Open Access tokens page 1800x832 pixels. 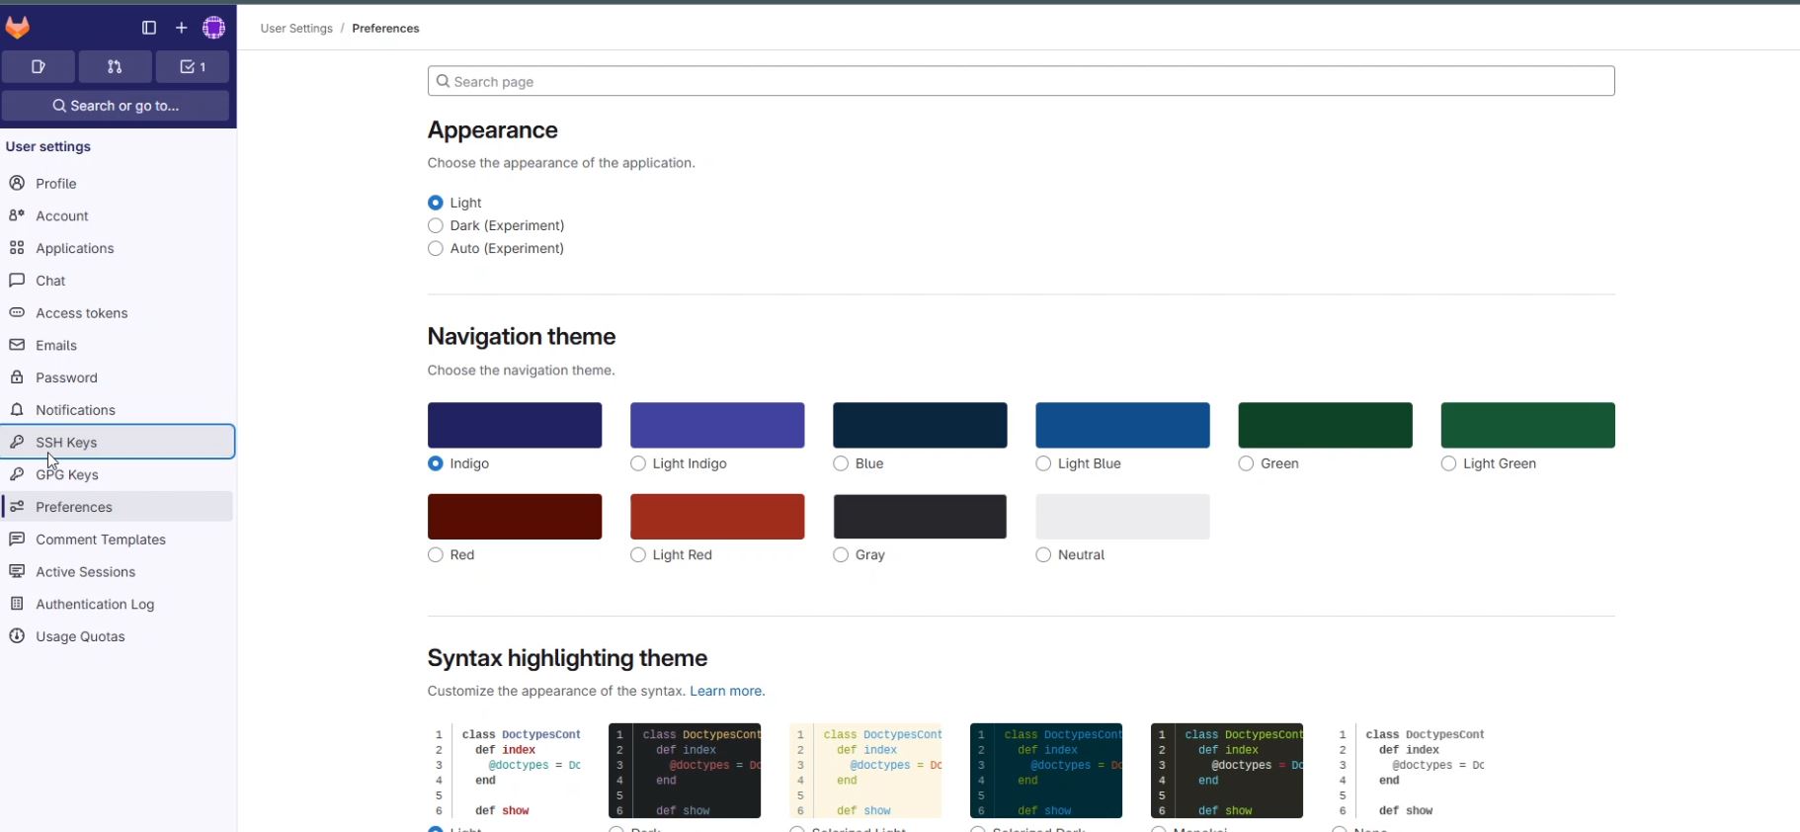[118, 312]
